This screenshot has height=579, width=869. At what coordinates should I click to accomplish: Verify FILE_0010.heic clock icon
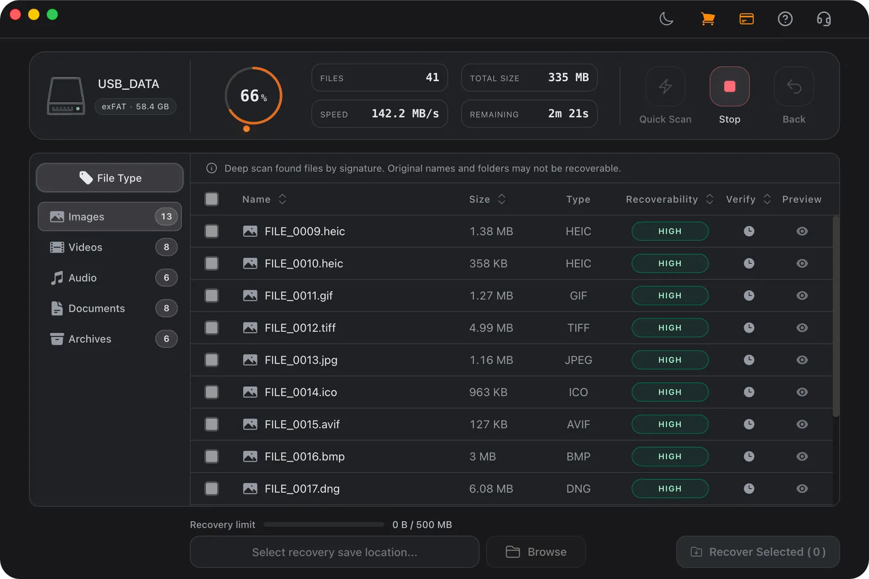coord(749,263)
